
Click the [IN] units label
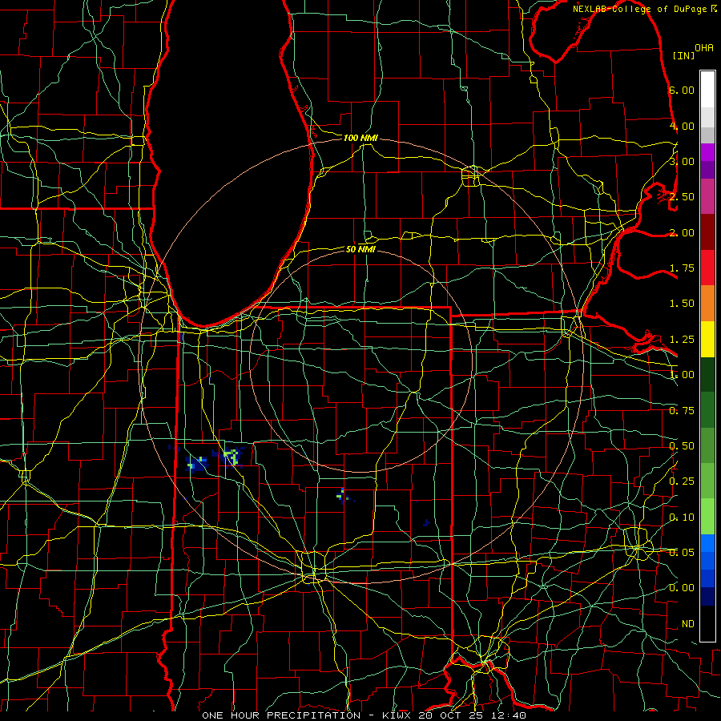click(x=683, y=55)
